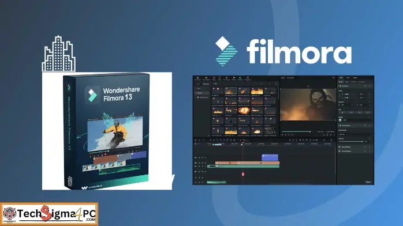The image size is (403, 226).
Task: Select the short audio clip on bottom track
Action: 217,182
